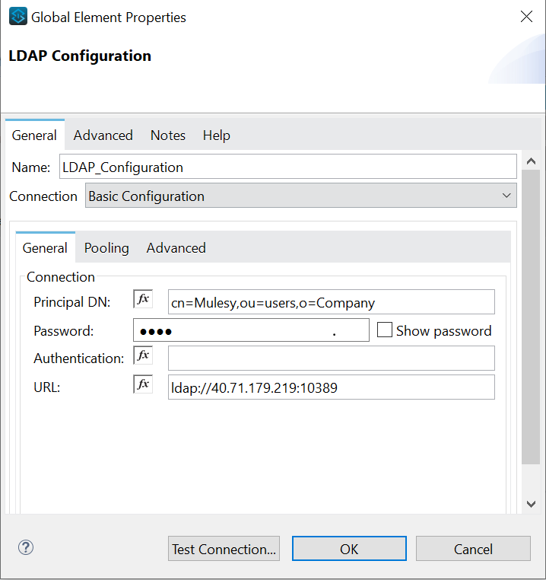
Task: Toggle the fx expression button for Principal DN
Action: [x=143, y=299]
